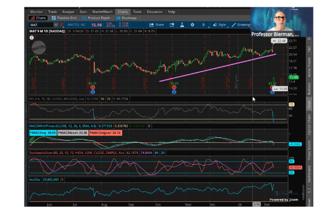Image resolution: width=334 pixels, height=209 pixels.
Task: Click the Share chart icon
Action: (x=157, y=25)
